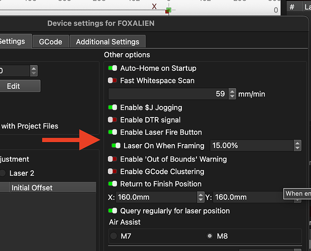Enable 'Out of Bounds' Warning toggle

coord(113,159)
